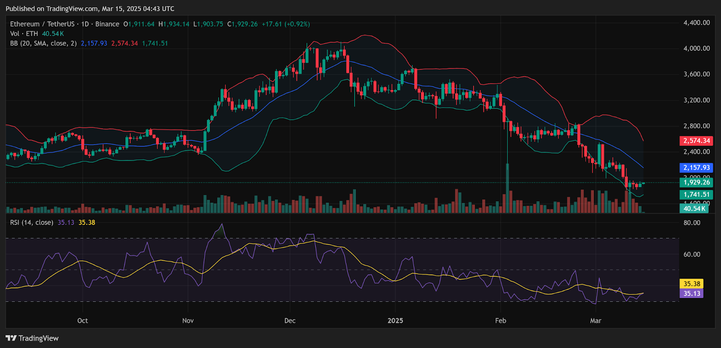Click the purple 35.13 RSI value tag
Image resolution: width=721 pixels, height=348 pixels.
click(x=692, y=294)
